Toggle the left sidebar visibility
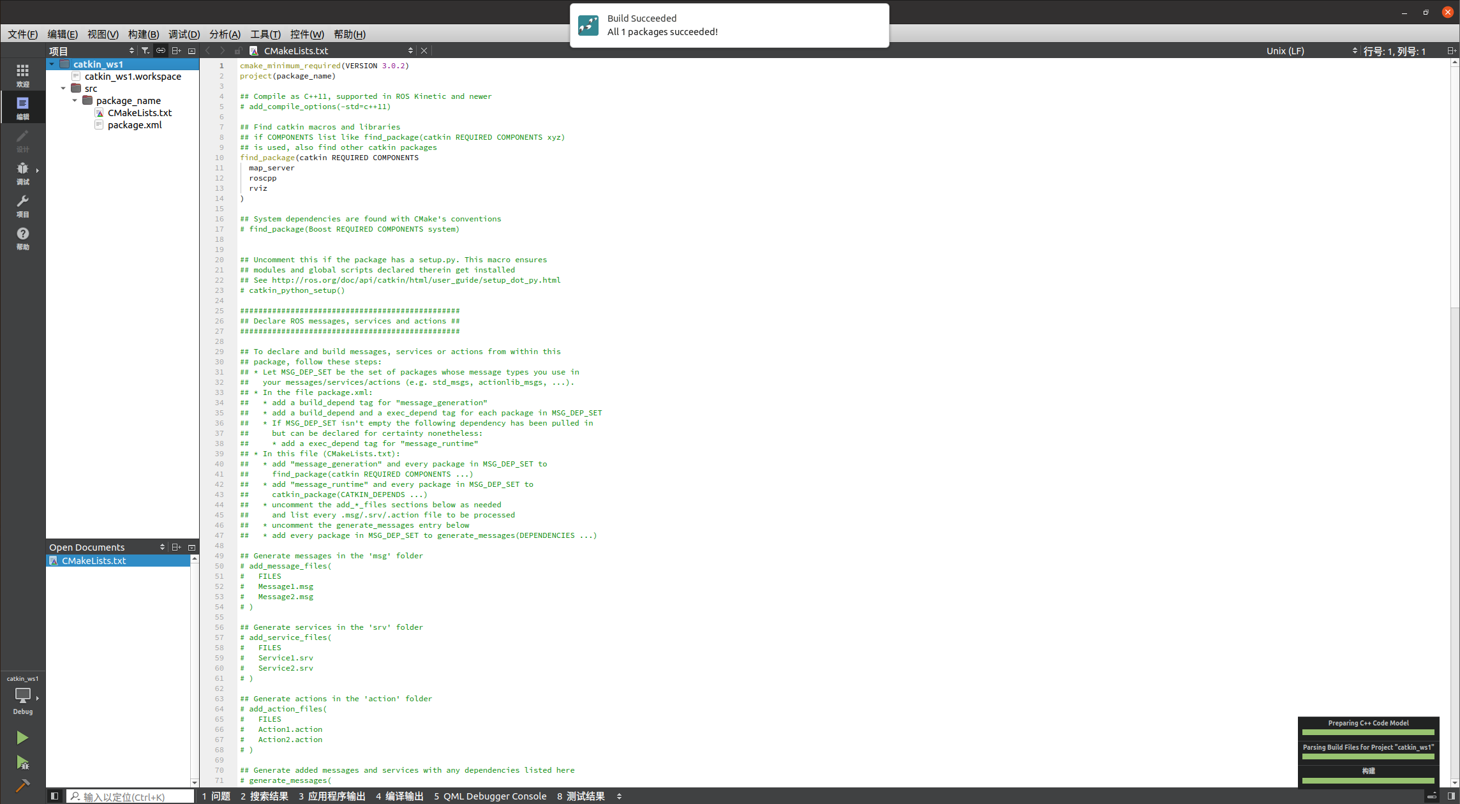This screenshot has height=804, width=1460. (x=55, y=796)
